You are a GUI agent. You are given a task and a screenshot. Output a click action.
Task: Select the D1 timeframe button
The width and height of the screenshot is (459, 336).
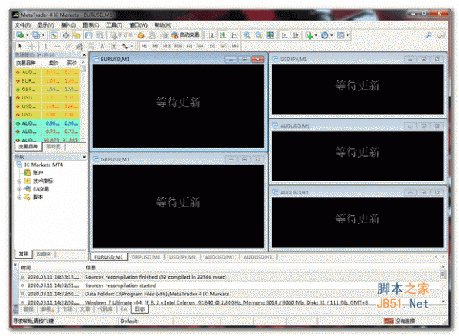213,46
